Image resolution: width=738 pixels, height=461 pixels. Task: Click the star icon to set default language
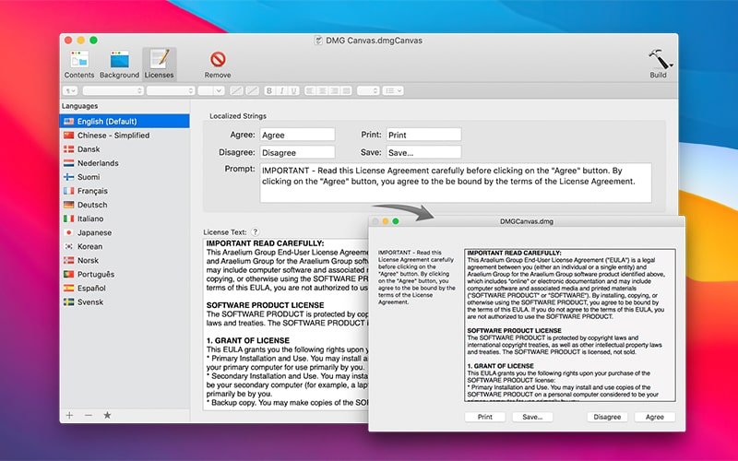(x=107, y=415)
